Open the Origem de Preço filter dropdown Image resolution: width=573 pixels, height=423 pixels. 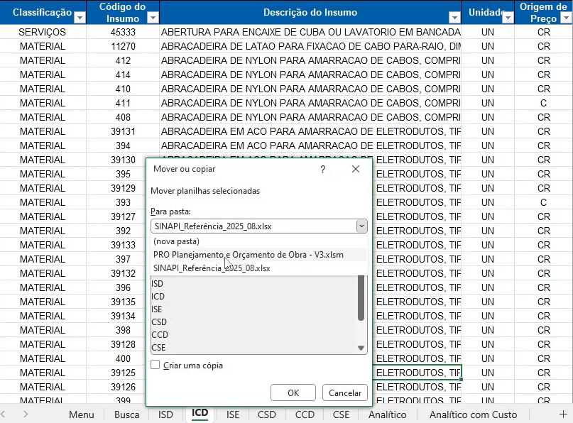(x=565, y=18)
